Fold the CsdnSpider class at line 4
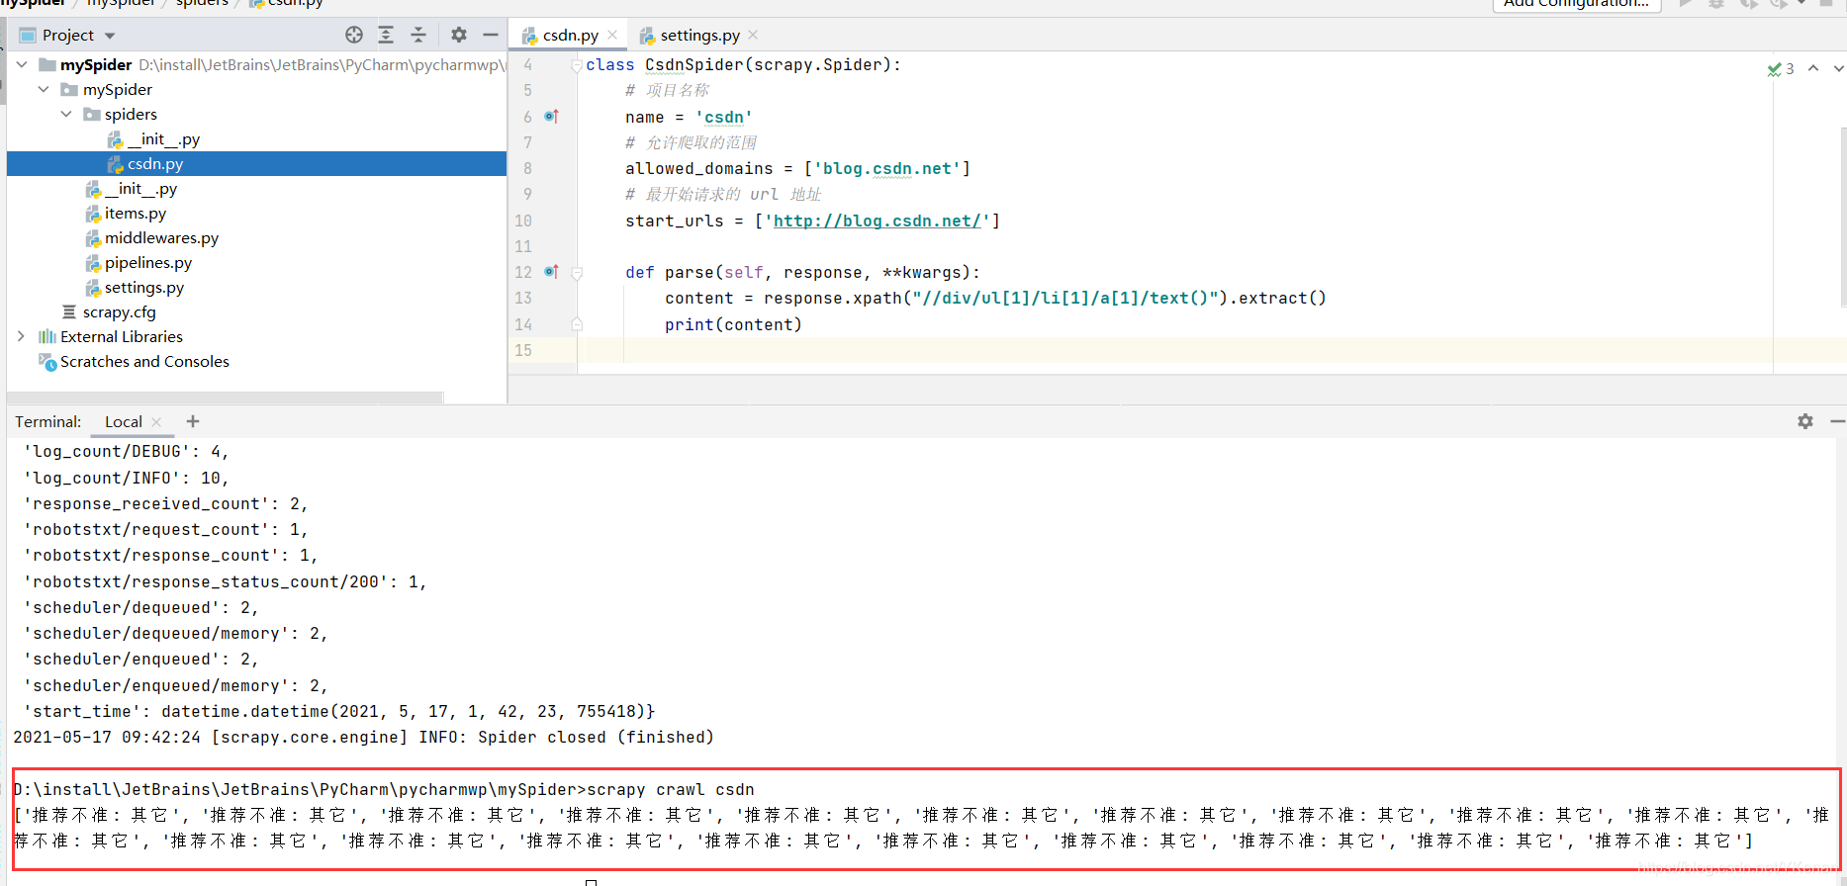 pyautogui.click(x=577, y=65)
